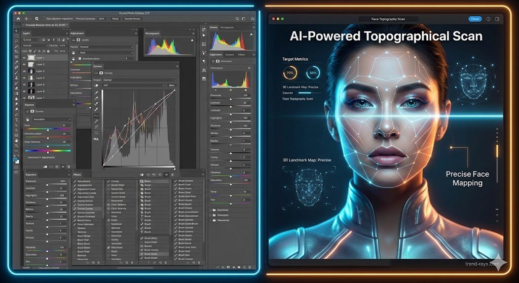Screen dimensions: 519x283
Task: Click the foreground color swatch in the toolbar
Action: pos(16,159)
